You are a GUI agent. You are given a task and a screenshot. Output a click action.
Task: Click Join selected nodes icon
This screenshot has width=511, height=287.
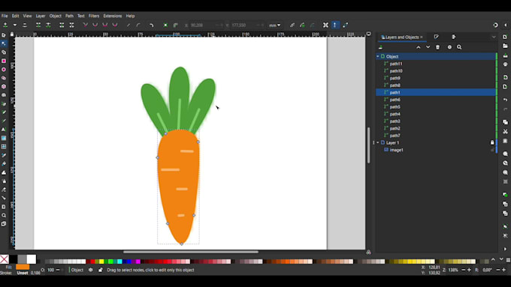click(x=38, y=25)
